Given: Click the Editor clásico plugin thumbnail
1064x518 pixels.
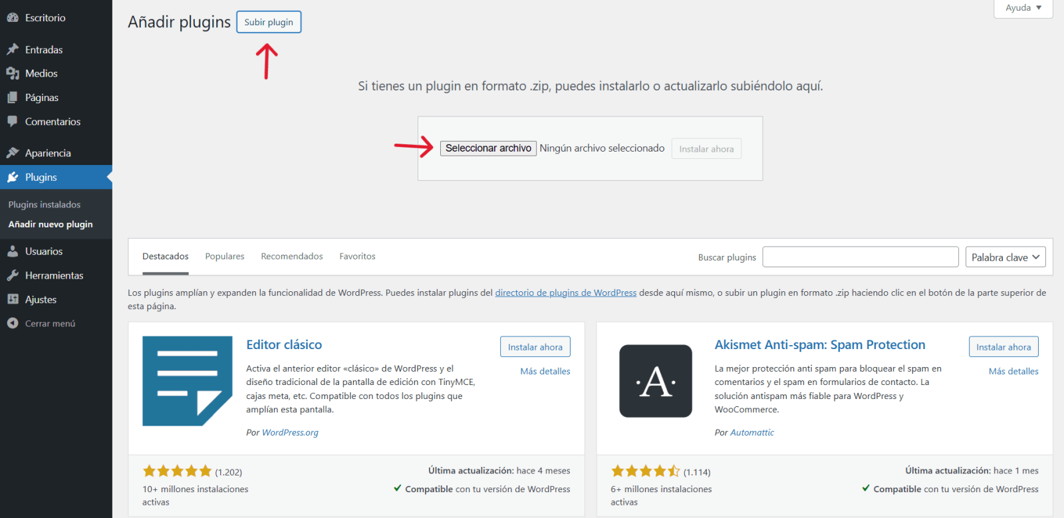Looking at the screenshot, I should point(188,381).
